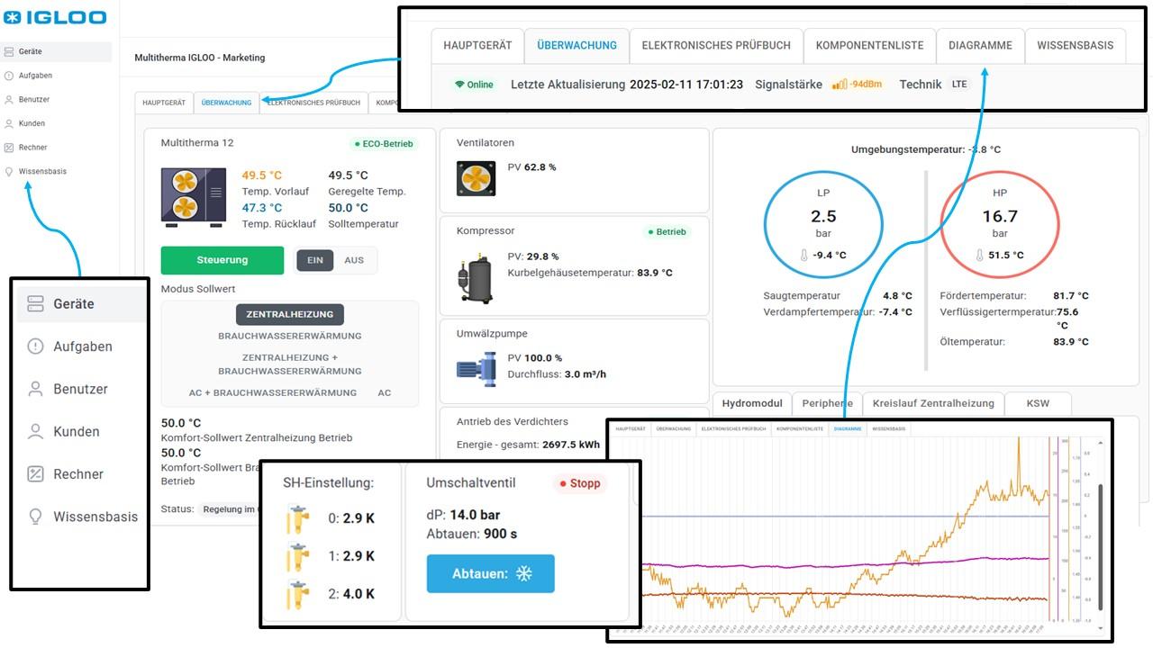Click the valve icon for SH-Einstellung 1
The width and height of the screenshot is (1153, 648).
pos(296,556)
